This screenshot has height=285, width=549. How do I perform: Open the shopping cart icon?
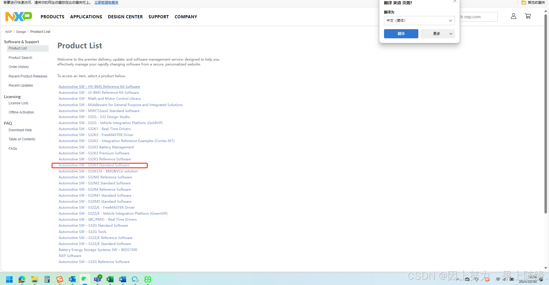click(528, 16)
